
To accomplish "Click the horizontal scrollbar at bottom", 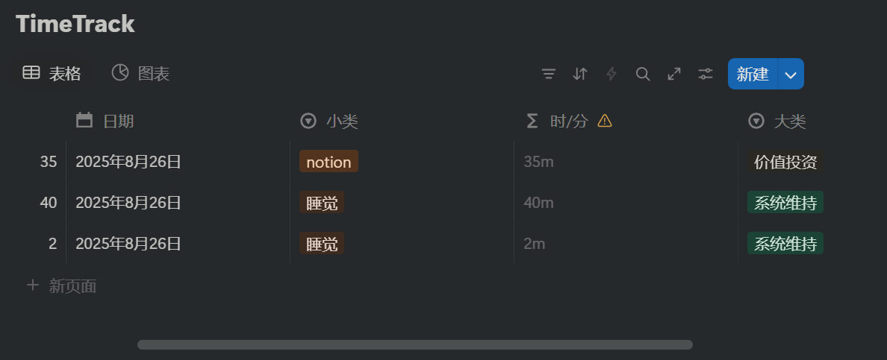I will click(414, 344).
